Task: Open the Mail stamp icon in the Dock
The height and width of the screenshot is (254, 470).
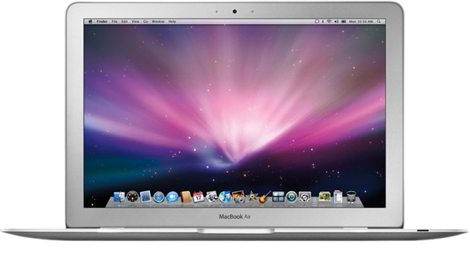Action: point(145,197)
